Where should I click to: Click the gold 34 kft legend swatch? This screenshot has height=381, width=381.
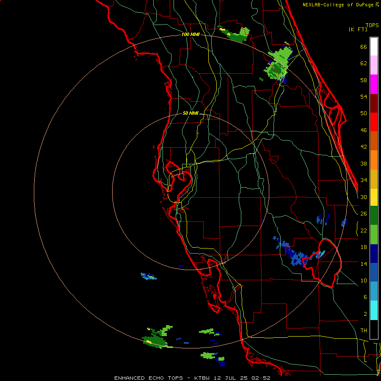click(x=374, y=179)
